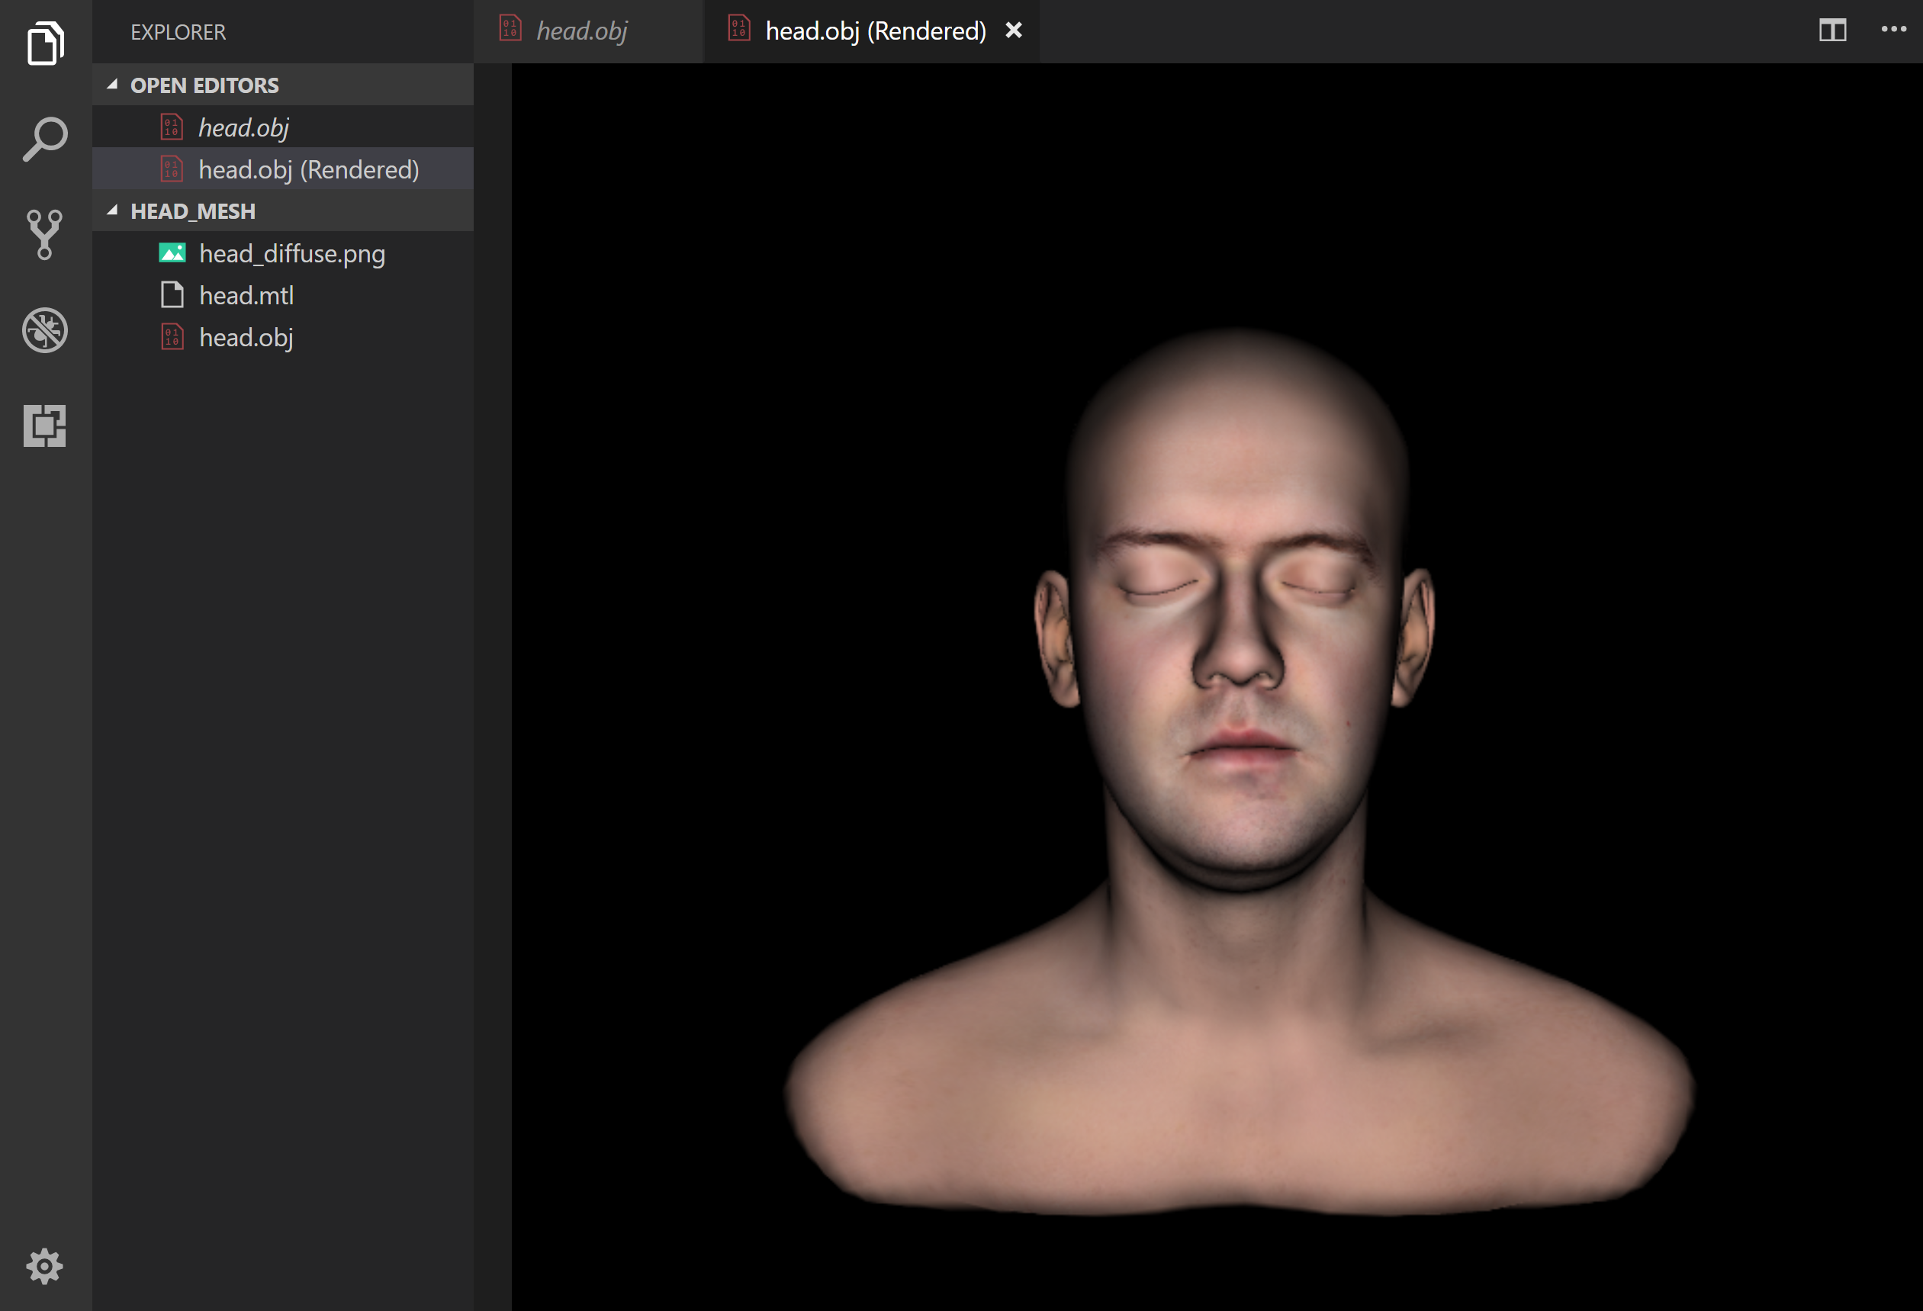Select head.obj in Open Editors list
This screenshot has height=1311, width=1923.
(243, 127)
